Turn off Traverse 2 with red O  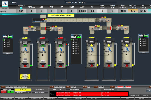[43, 19]
